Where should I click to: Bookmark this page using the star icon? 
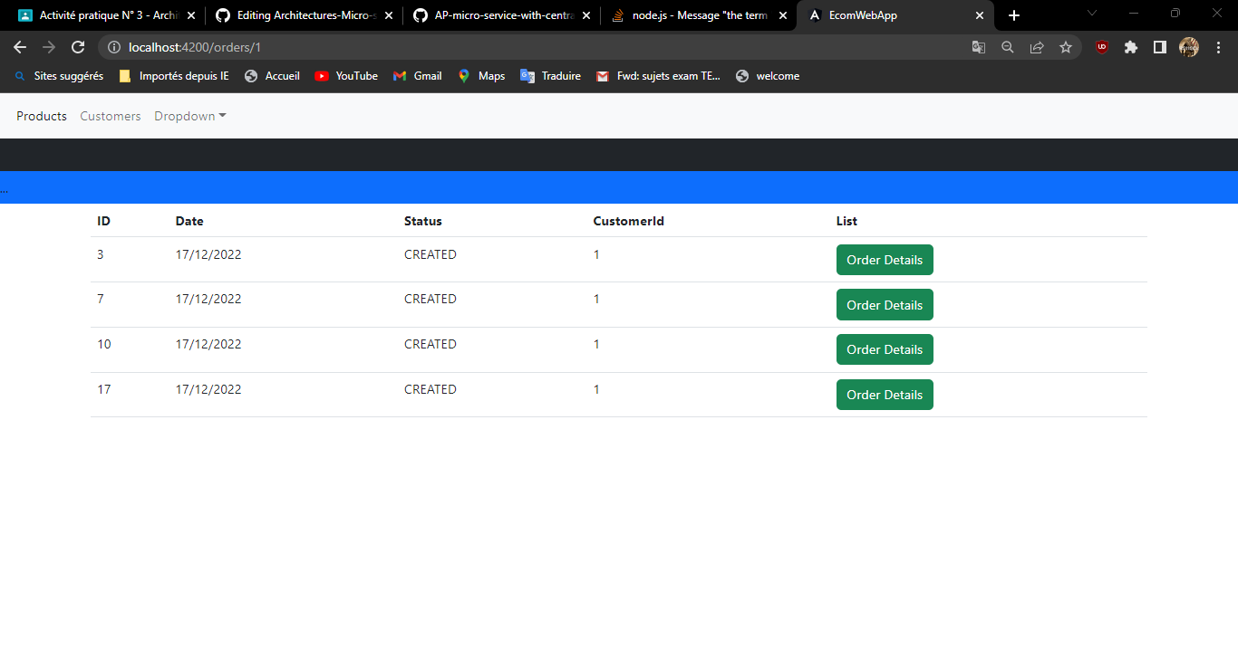(1066, 47)
